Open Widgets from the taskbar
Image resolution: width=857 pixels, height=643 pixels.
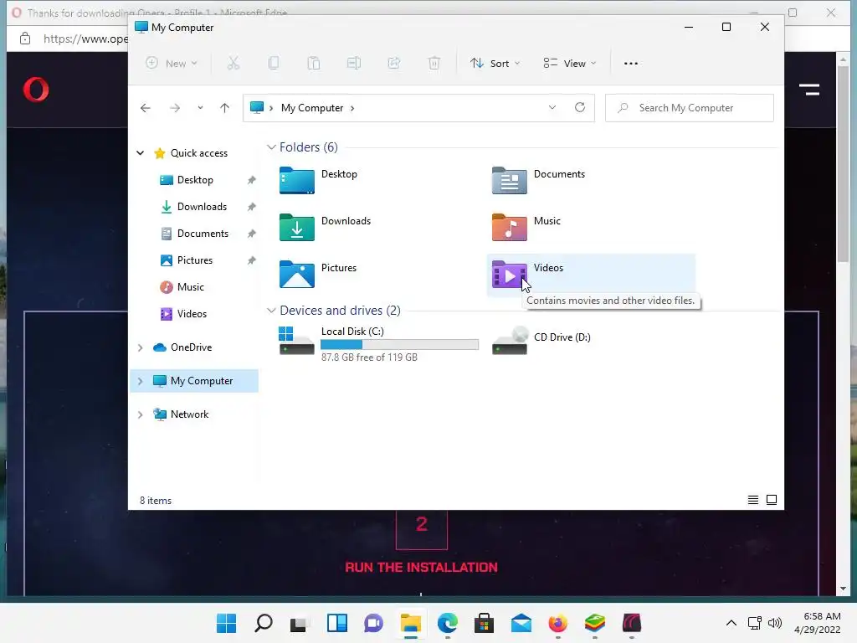point(336,623)
